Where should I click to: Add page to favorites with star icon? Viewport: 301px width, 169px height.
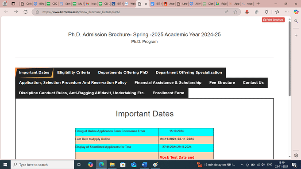point(235,12)
